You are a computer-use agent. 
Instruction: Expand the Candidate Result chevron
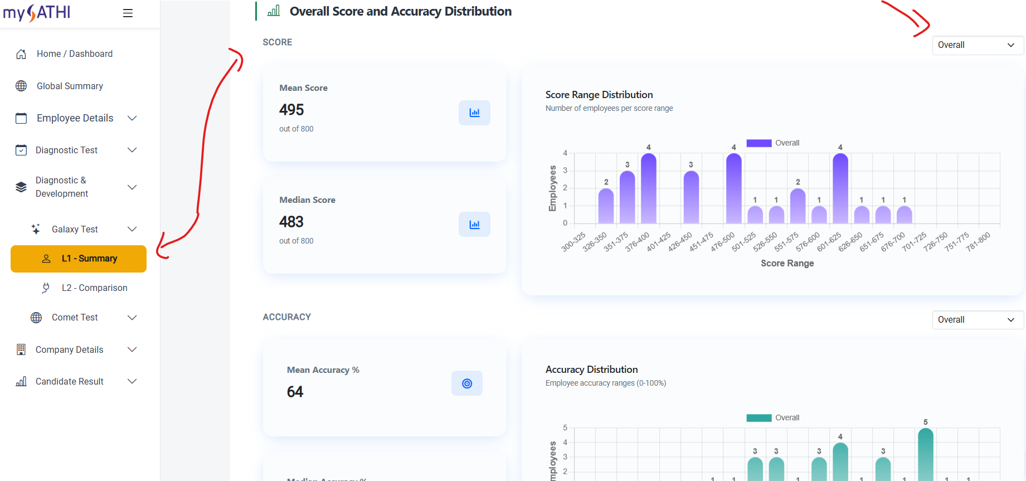click(132, 381)
